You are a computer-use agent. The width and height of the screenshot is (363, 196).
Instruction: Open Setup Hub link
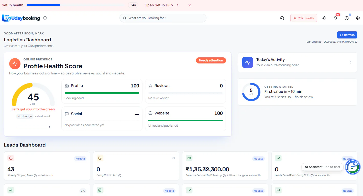coord(159,5)
